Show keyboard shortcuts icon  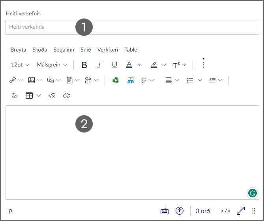pyautogui.click(x=165, y=211)
